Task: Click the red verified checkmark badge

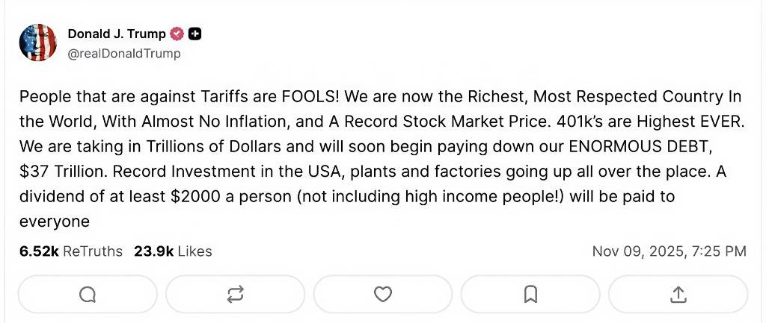Action: (x=177, y=34)
